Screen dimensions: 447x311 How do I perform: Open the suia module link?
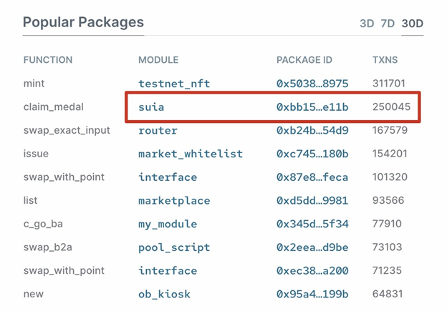tap(151, 107)
